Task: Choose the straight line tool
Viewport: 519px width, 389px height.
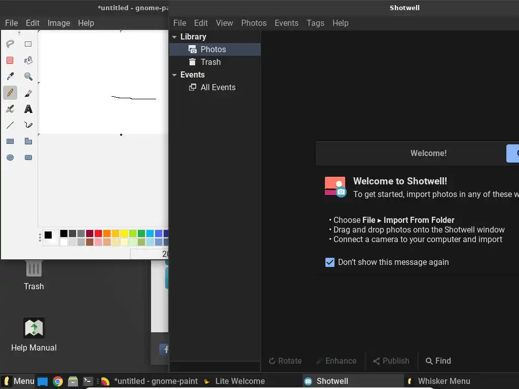Action: [10, 125]
